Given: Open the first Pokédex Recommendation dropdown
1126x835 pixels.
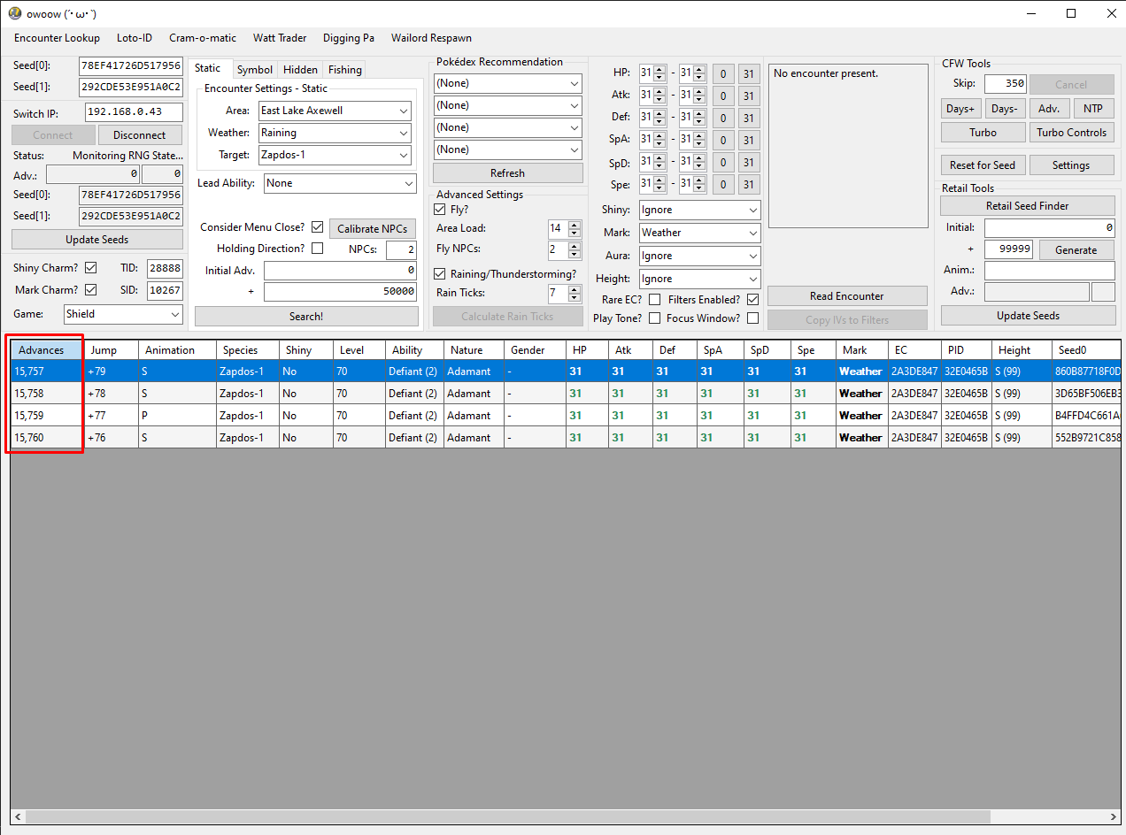Looking at the screenshot, I should pyautogui.click(x=507, y=83).
